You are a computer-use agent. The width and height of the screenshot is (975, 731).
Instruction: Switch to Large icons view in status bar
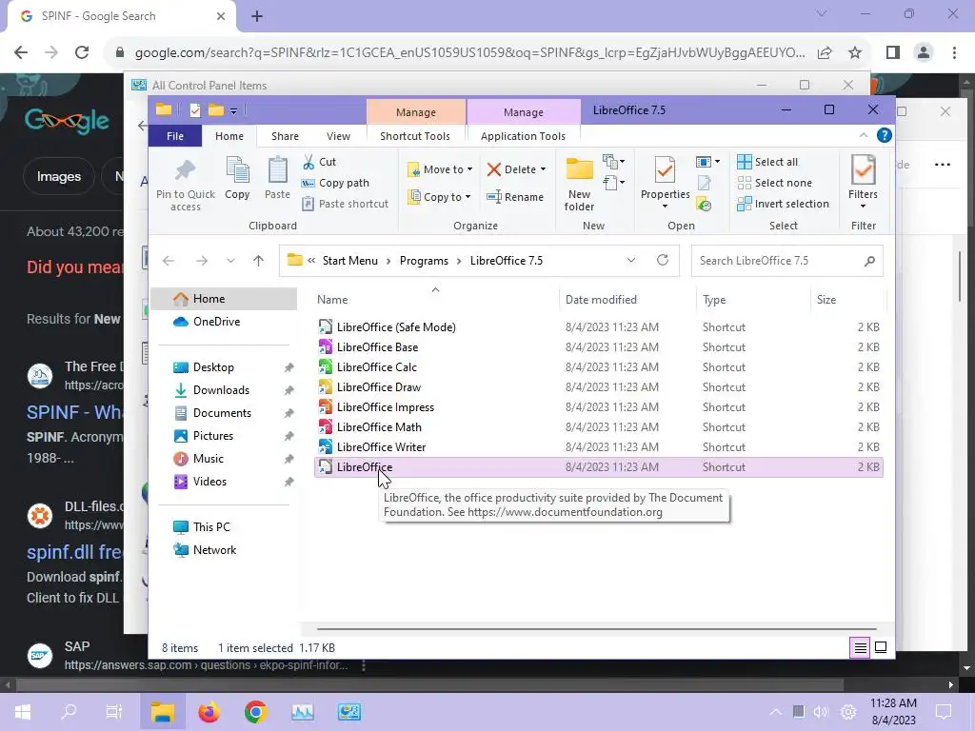tap(881, 647)
